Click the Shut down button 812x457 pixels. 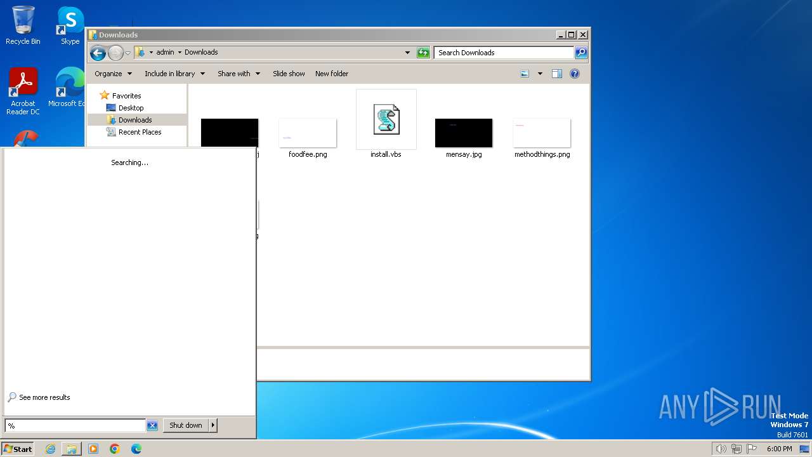tap(186, 425)
